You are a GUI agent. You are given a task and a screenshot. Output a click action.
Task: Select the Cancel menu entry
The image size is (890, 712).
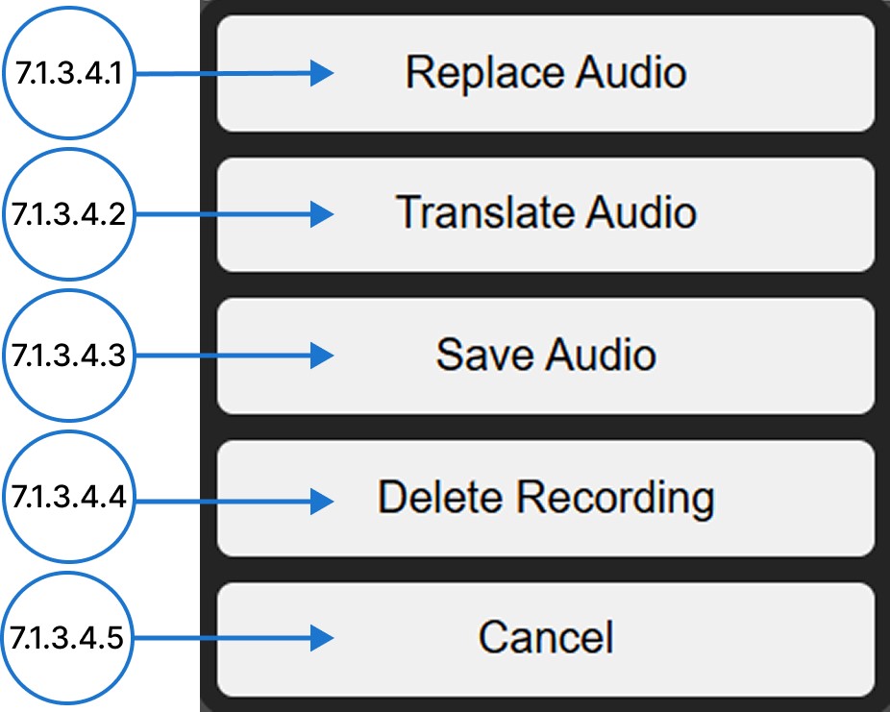[x=546, y=636]
